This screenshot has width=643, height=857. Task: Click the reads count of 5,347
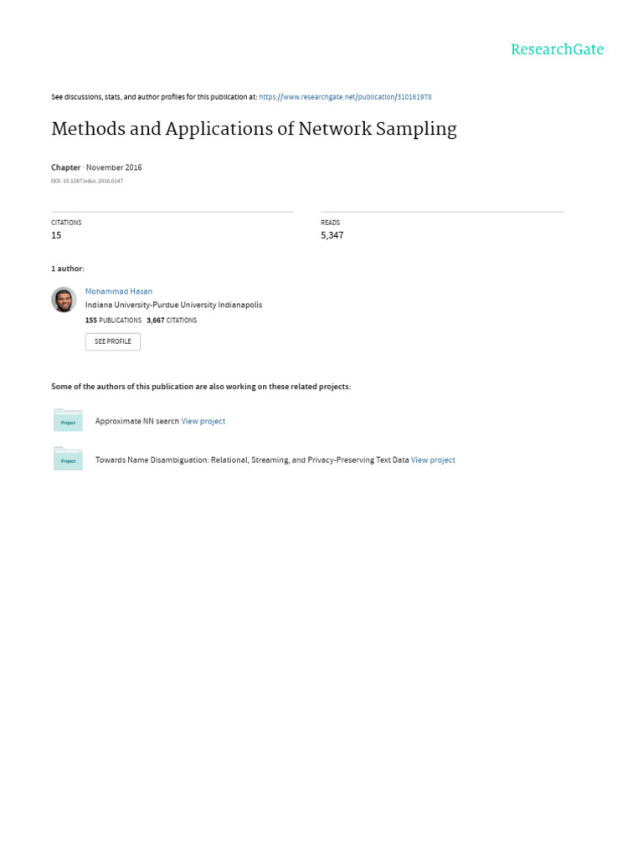[x=332, y=235]
